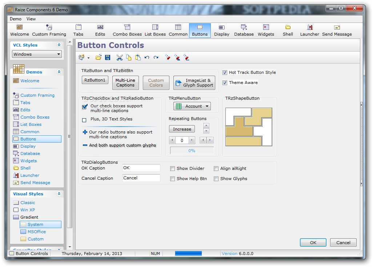
Task: Open Custom Framing from the top toolbar
Action: click(49, 31)
